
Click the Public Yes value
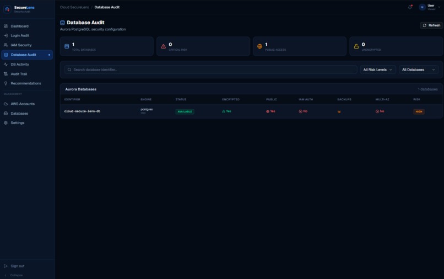click(x=270, y=111)
